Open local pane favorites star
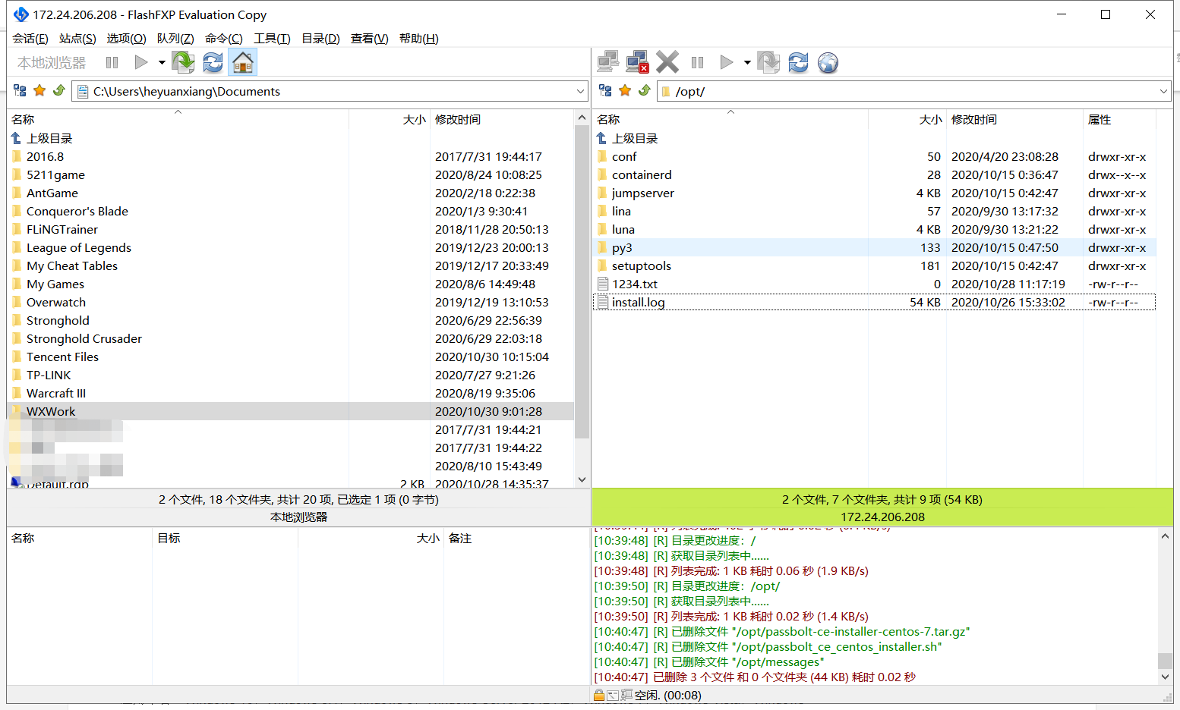The height and width of the screenshot is (710, 1180). pyautogui.click(x=39, y=91)
